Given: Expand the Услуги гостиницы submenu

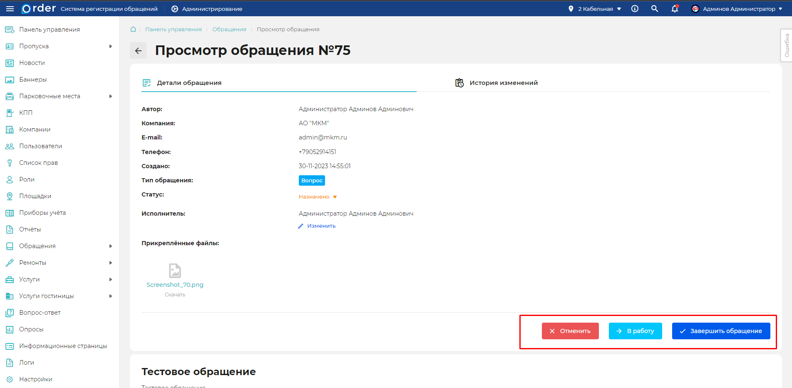Looking at the screenshot, I should point(110,296).
